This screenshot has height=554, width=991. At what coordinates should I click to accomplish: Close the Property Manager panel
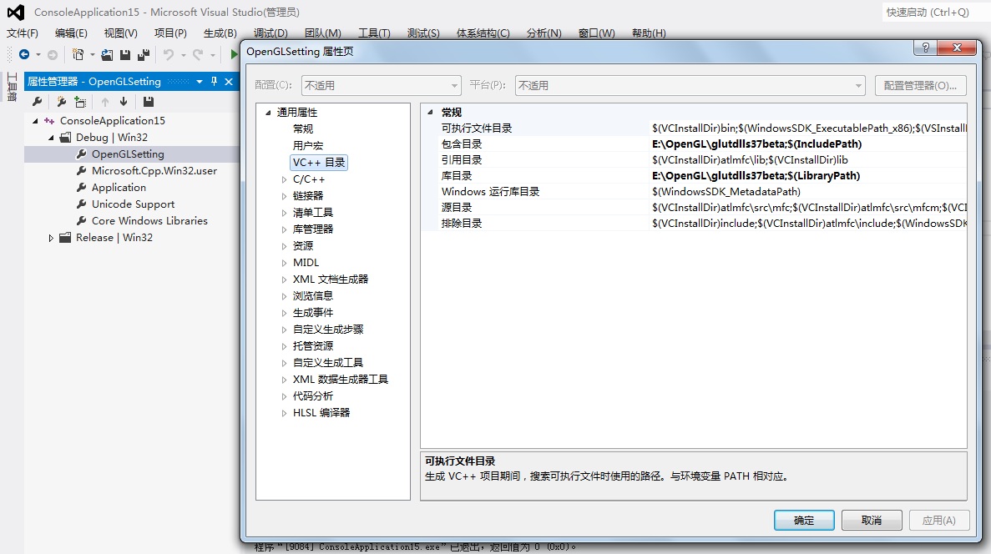point(229,82)
